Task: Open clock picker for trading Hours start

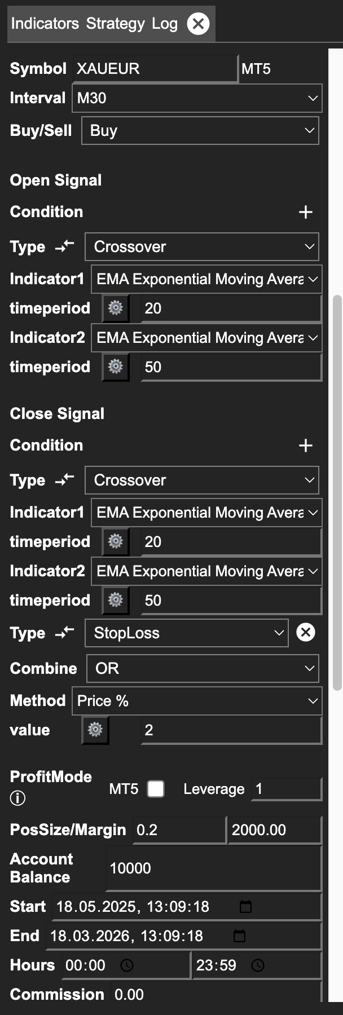Action: coord(127,965)
